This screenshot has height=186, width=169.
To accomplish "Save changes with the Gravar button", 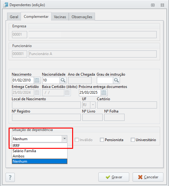I will 114,177.
